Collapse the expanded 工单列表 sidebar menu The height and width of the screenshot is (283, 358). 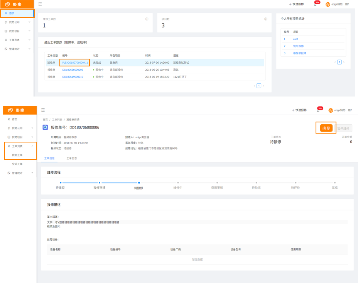click(32, 146)
